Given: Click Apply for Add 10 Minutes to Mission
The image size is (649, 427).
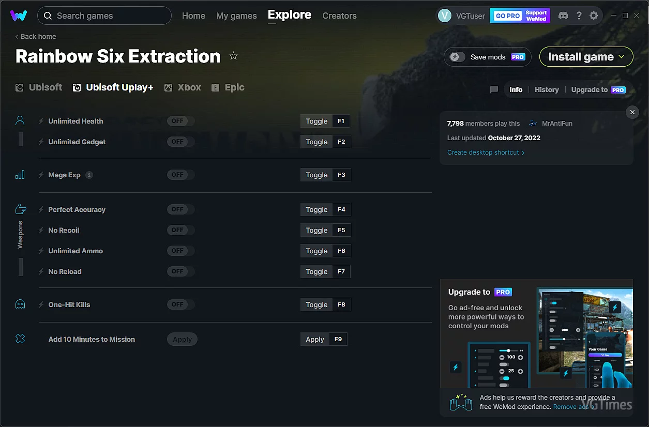Looking at the screenshot, I should point(182,339).
